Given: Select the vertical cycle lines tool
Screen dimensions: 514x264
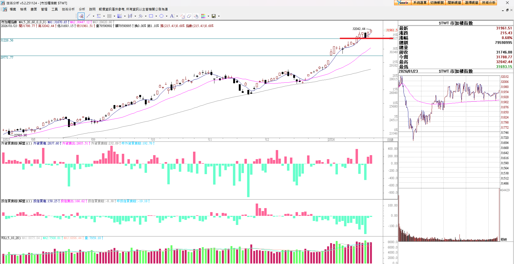Looking at the screenshot, I should pyautogui.click(x=109, y=16).
